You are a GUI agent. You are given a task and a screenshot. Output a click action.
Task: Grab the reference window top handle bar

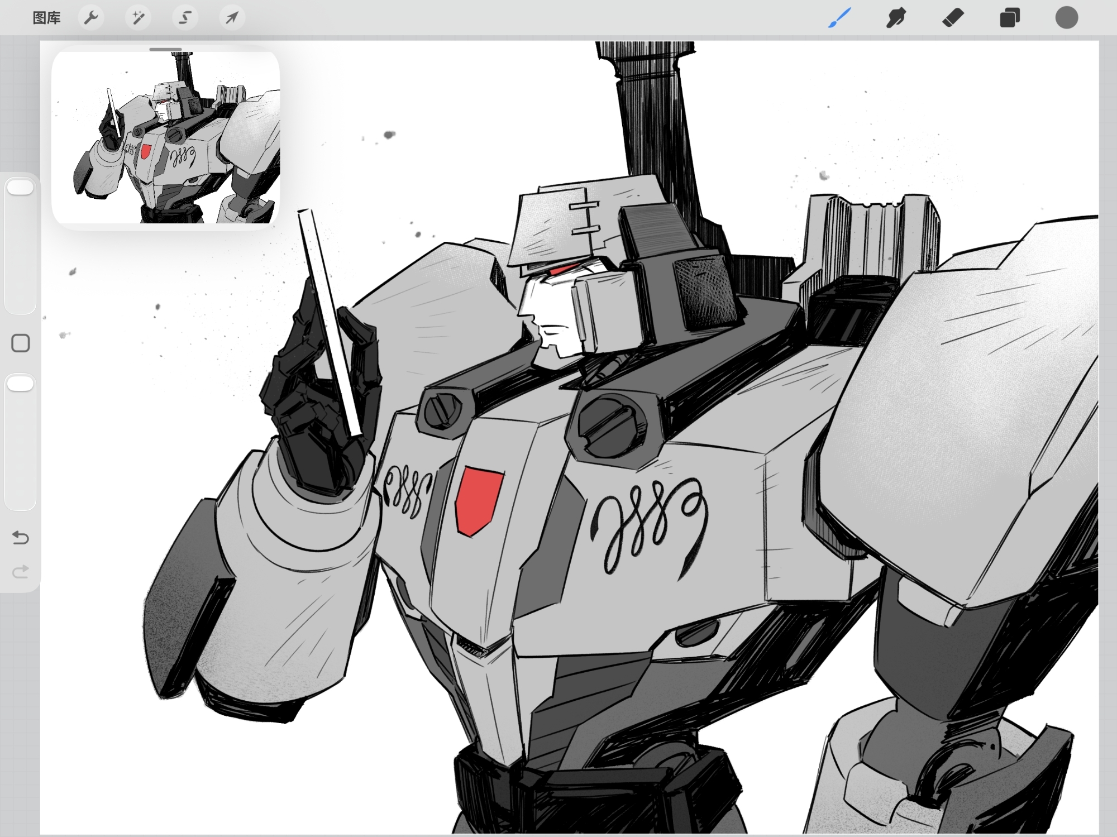[x=165, y=49]
